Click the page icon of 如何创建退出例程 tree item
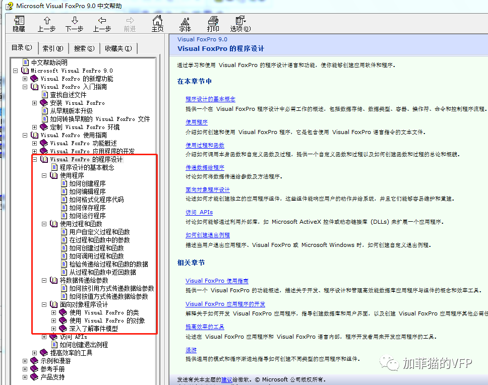 tap(54, 345)
